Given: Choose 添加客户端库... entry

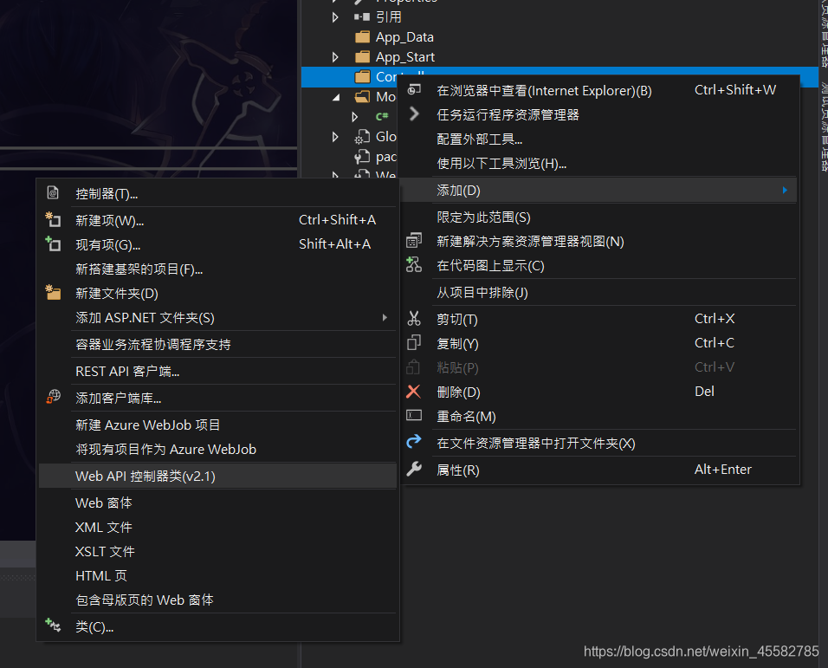Looking at the screenshot, I should [217, 398].
